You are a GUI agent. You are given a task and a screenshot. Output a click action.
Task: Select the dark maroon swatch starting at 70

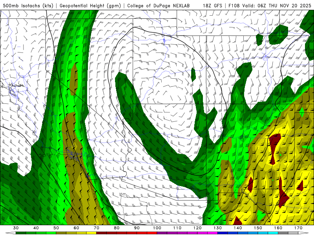pos(102,233)
